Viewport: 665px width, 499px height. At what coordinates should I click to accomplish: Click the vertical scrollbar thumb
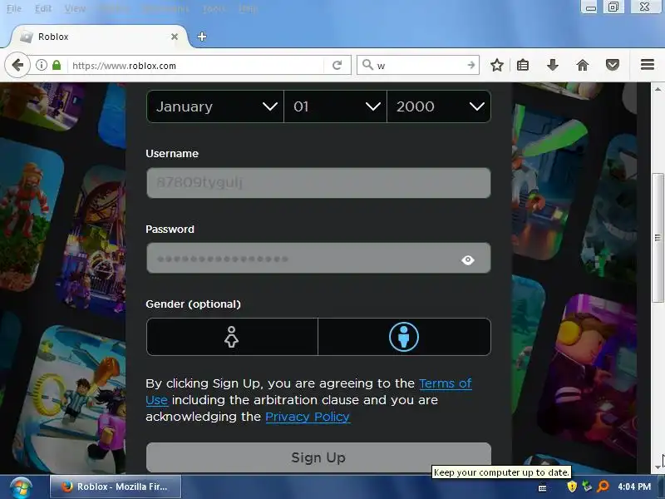[x=658, y=238]
